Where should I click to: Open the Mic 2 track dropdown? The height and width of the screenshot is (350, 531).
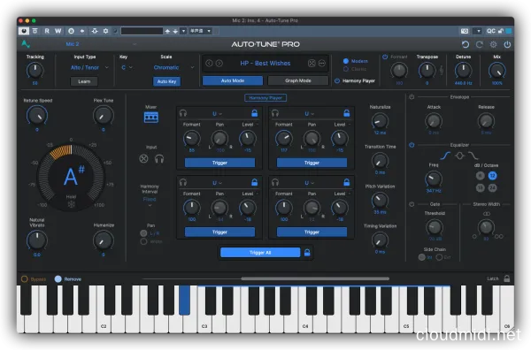101,44
